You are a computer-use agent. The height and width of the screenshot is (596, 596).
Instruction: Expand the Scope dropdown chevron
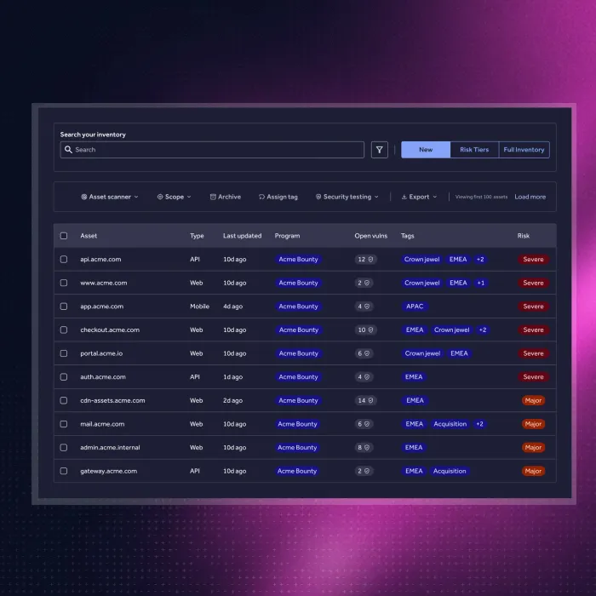[189, 197]
